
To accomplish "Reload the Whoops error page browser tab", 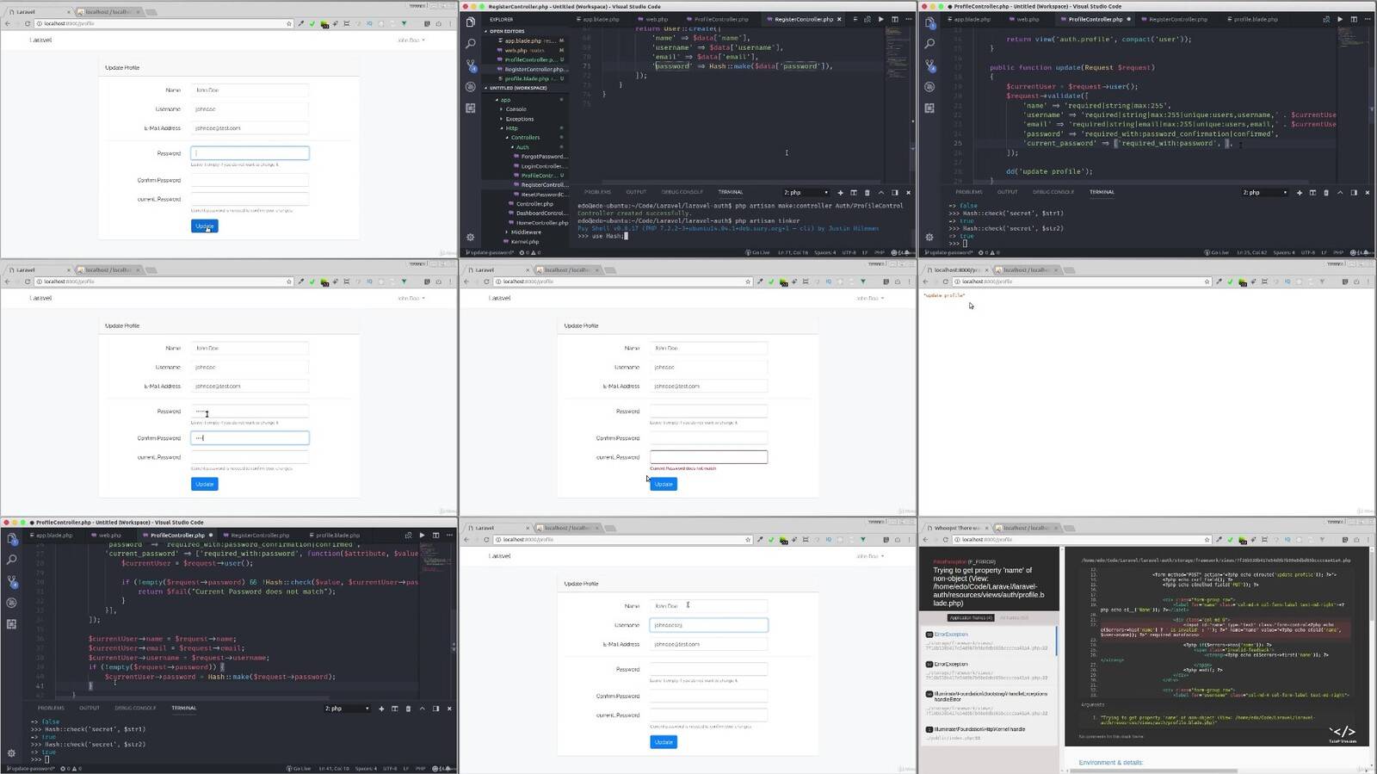I will [945, 540].
